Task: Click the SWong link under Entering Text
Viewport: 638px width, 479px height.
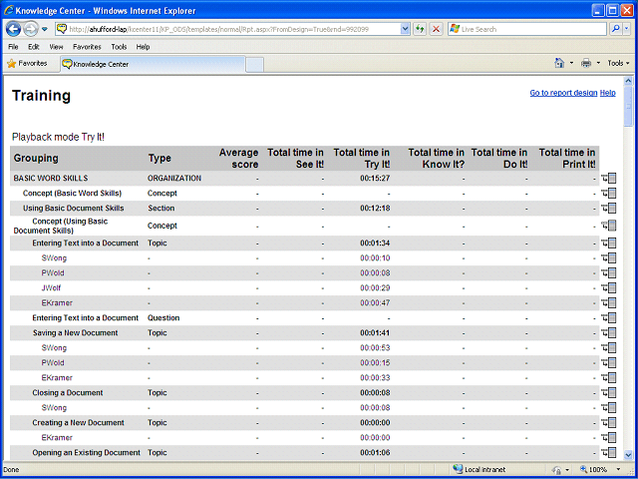Action: click(54, 257)
